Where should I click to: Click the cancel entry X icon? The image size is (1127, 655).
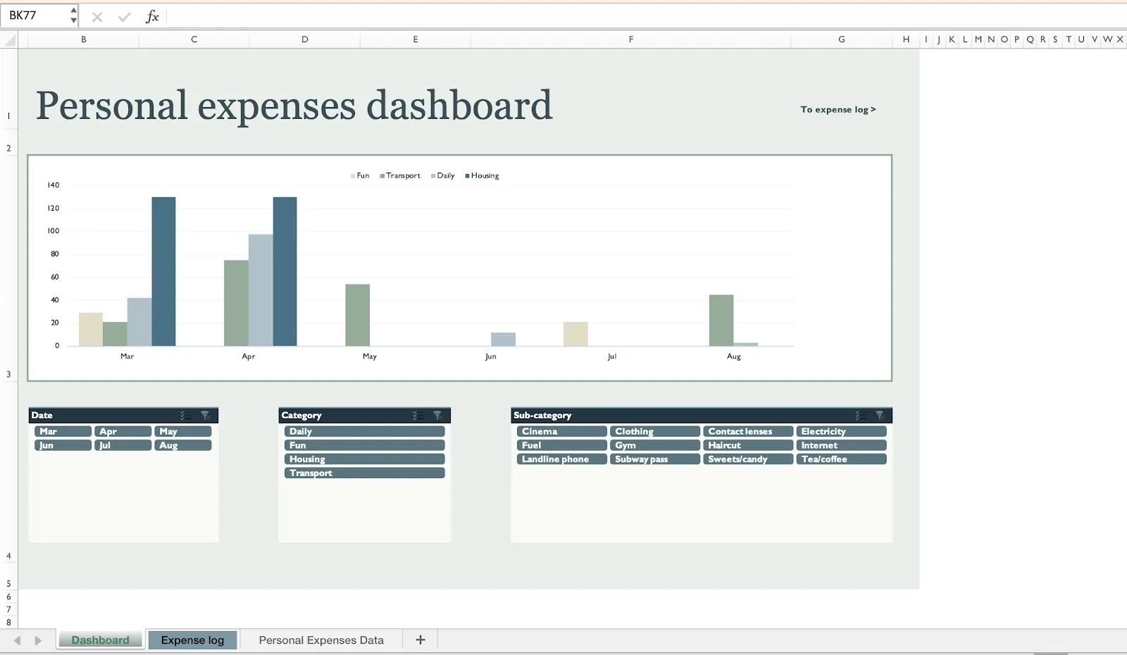[x=97, y=17]
